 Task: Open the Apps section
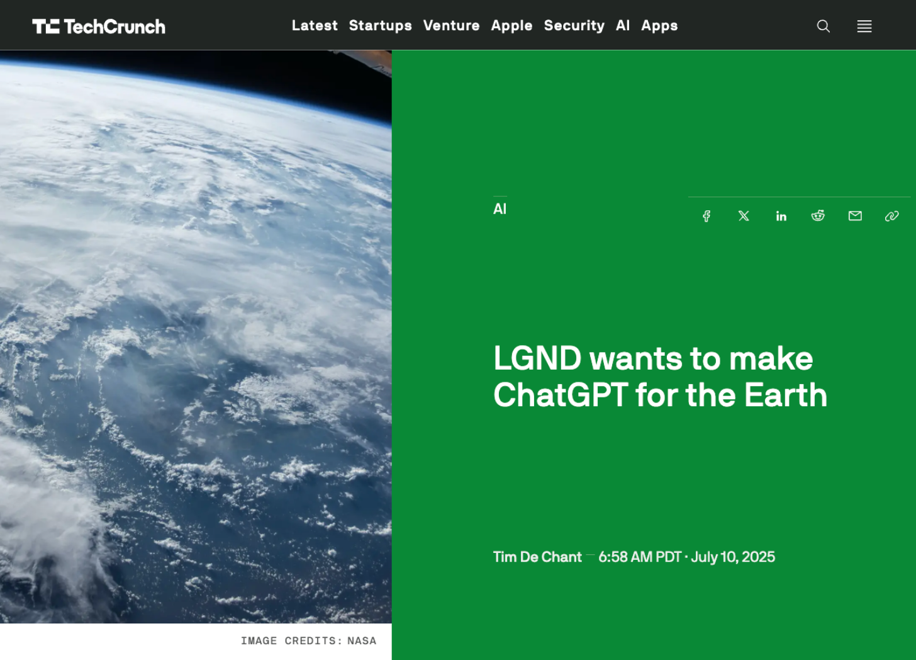[659, 26]
